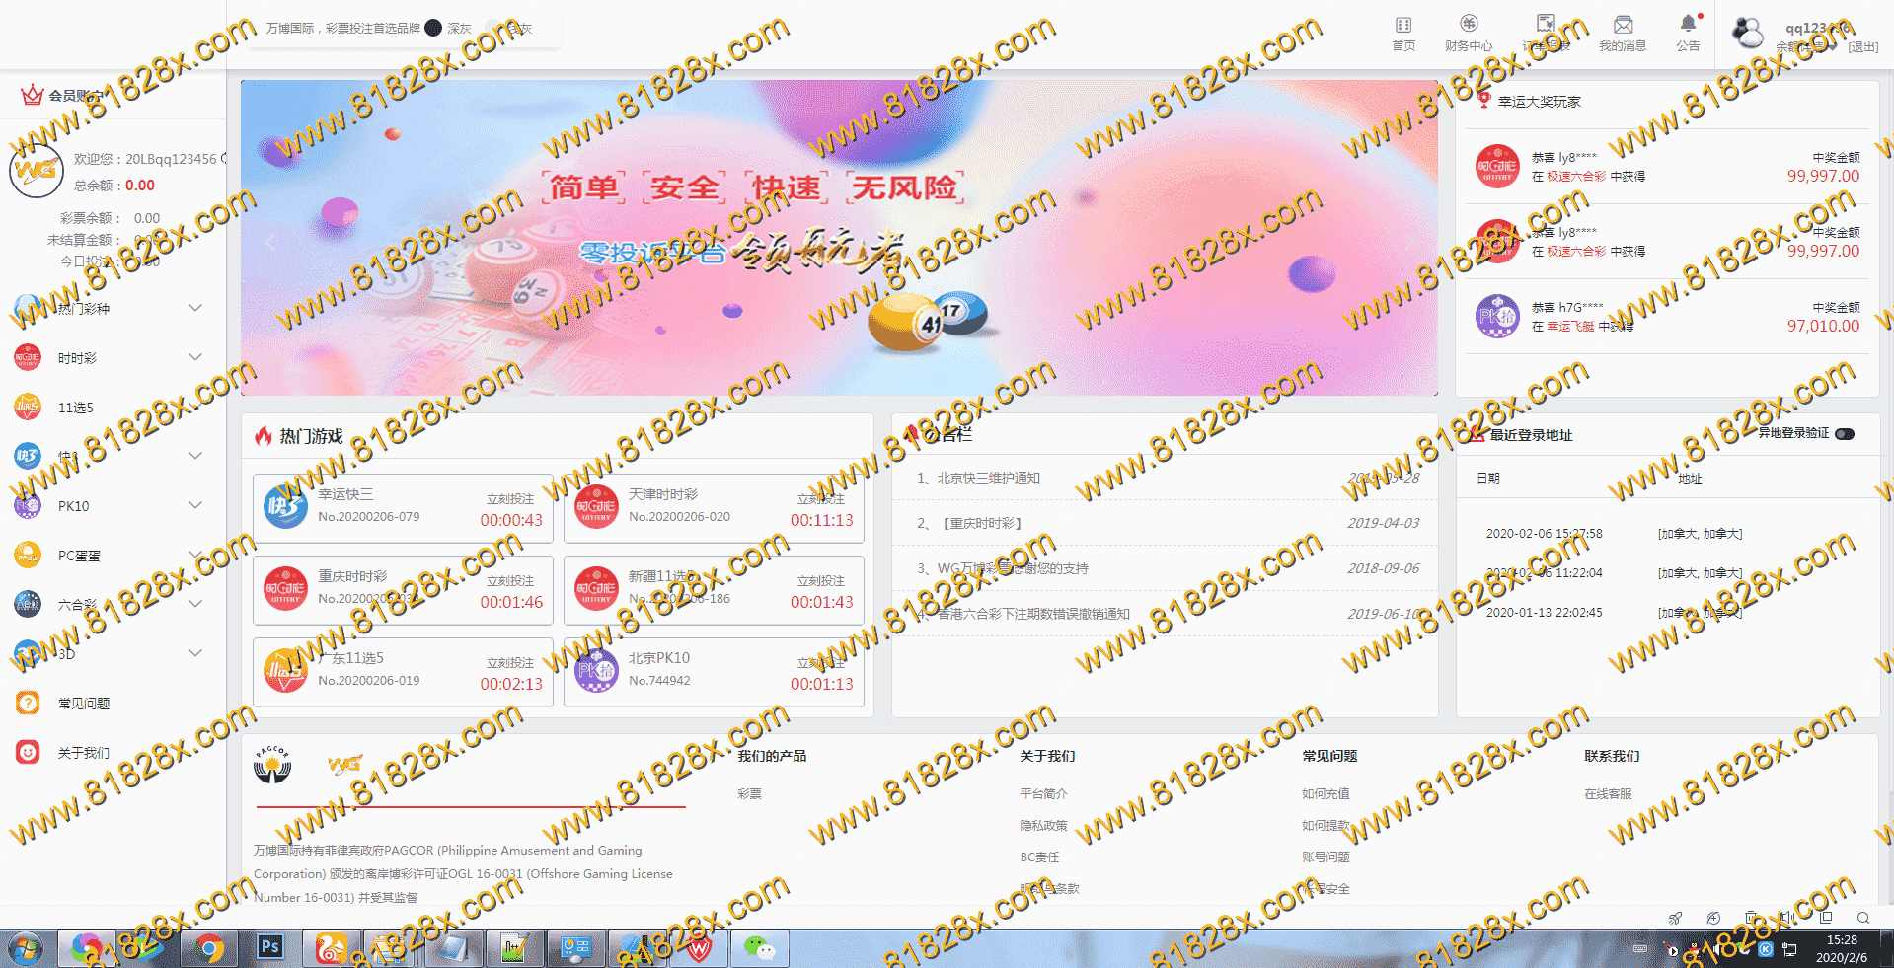This screenshot has height=968, width=1894.
Task: Click the 如何充值 footer link
Action: click(x=1326, y=793)
